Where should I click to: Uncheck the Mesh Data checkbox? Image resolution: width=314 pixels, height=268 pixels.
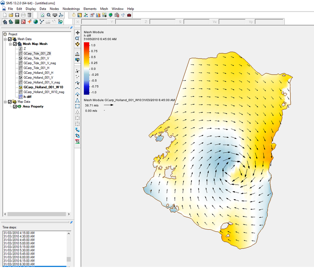[10, 39]
